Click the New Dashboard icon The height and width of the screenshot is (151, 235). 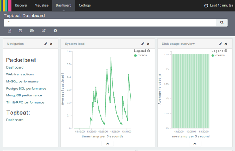10,30
